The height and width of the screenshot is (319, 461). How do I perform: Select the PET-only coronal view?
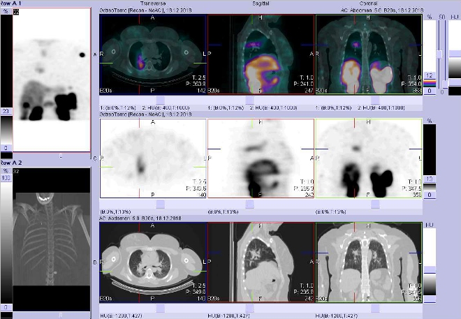tap(368, 159)
